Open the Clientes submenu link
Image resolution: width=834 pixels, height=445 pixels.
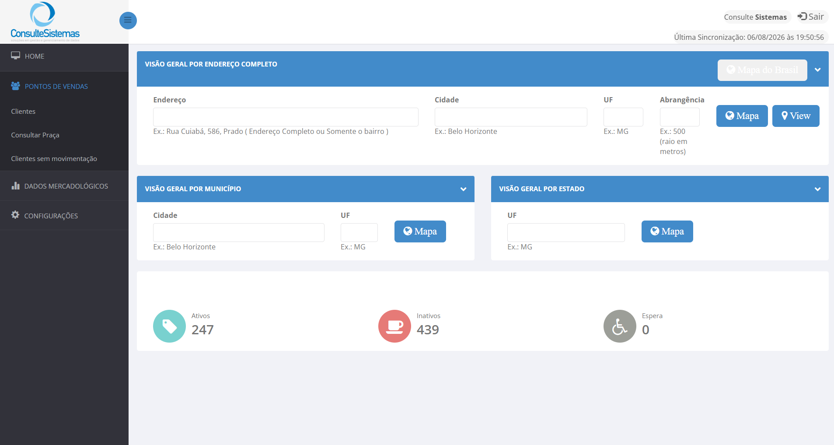[23, 111]
